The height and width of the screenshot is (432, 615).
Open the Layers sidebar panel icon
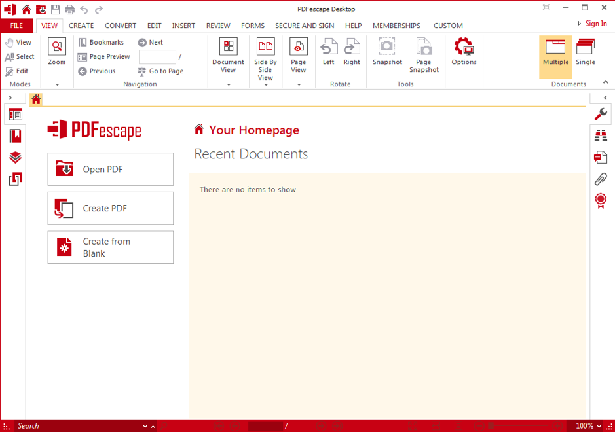point(16,157)
